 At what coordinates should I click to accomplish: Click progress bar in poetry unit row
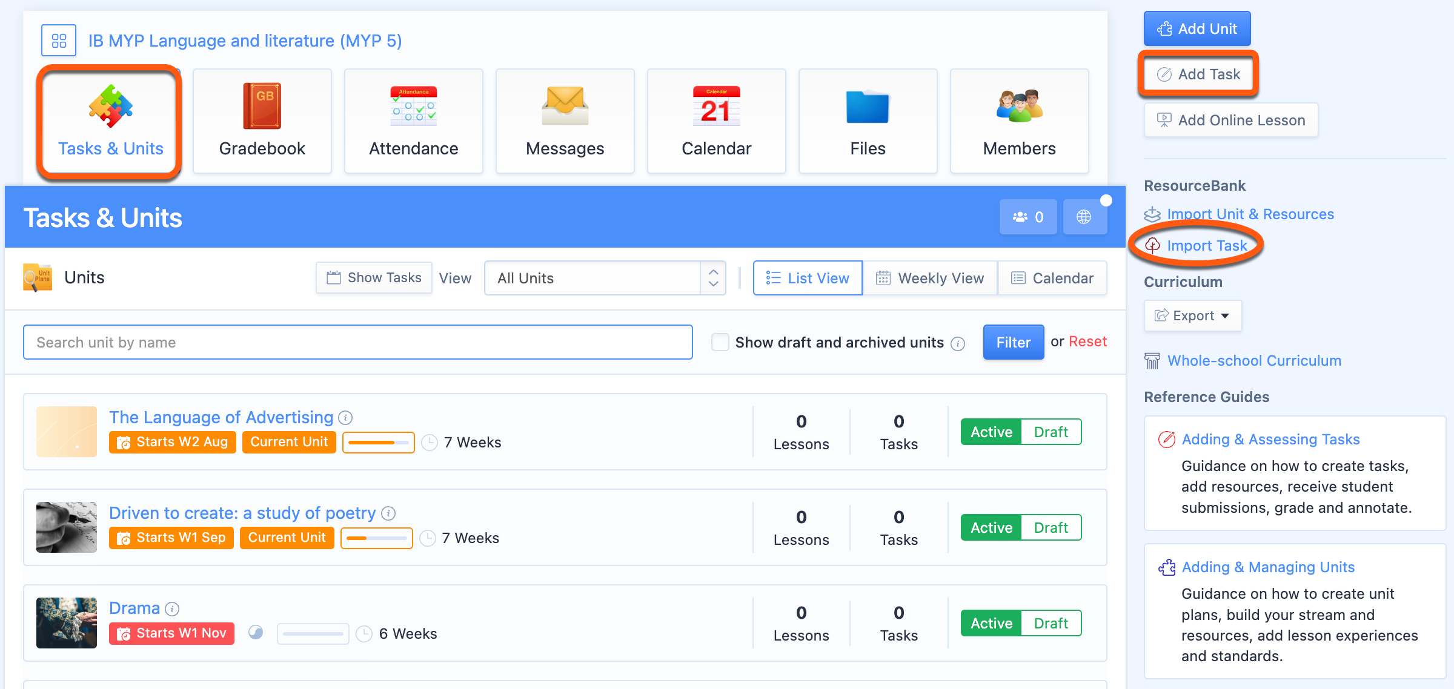377,538
